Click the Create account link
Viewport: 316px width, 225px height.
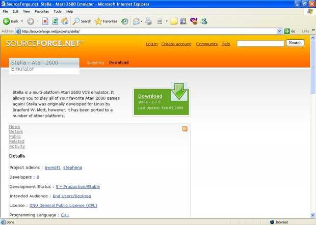[x=176, y=44]
